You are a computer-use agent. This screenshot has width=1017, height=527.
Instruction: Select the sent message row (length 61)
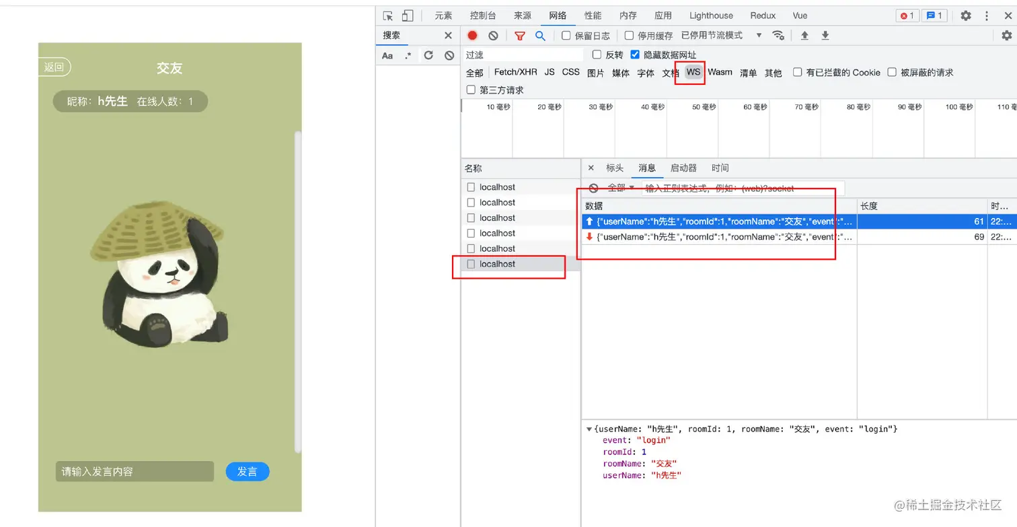click(799, 221)
